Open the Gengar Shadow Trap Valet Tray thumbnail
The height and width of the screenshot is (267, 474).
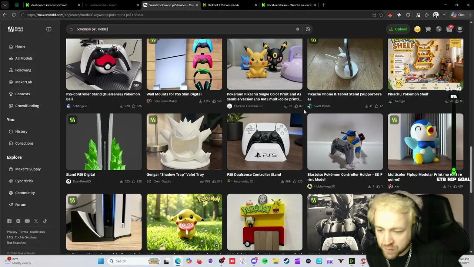[184, 142]
